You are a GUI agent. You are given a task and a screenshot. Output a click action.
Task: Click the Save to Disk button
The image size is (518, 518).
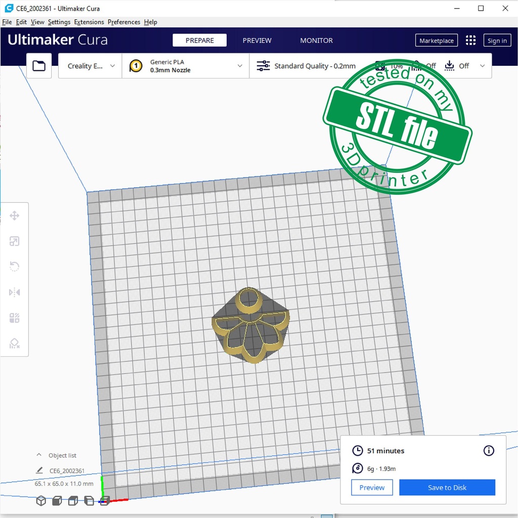pos(447,488)
